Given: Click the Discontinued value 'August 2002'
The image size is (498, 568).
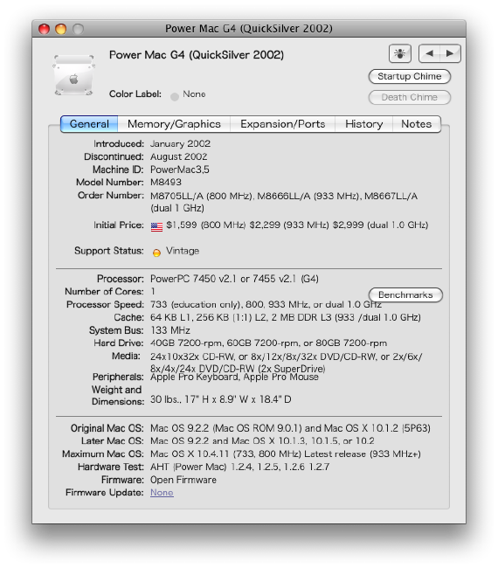Looking at the screenshot, I should (x=179, y=156).
